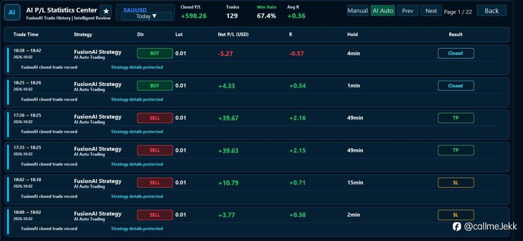Viewport: 523px width, 241px height.
Task: Click the +2.15 R value
Action: point(297,150)
